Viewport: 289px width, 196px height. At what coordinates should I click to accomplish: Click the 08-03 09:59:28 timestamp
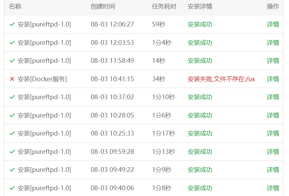(x=112, y=152)
